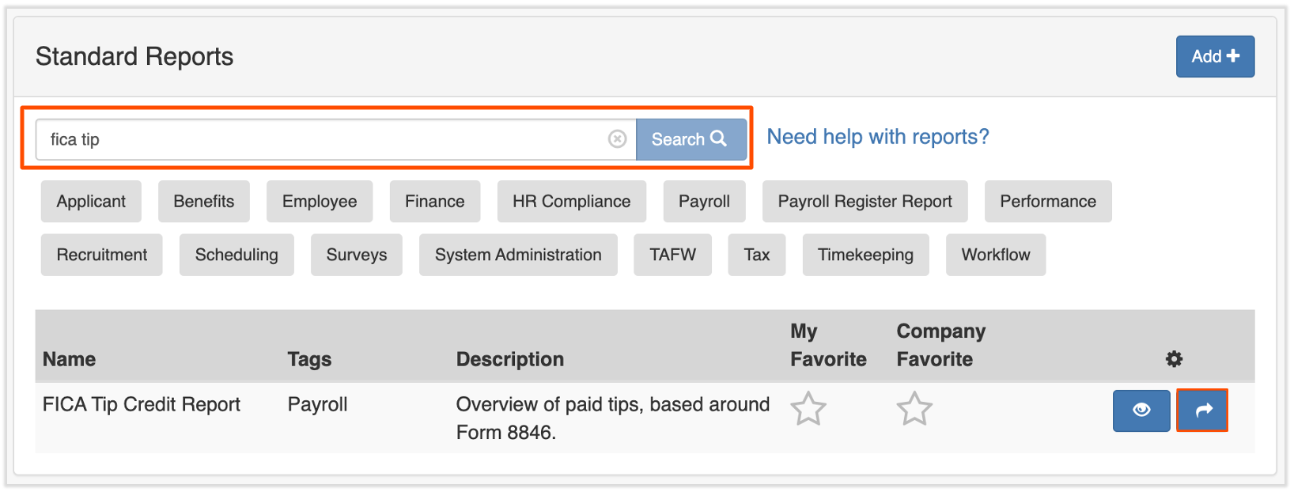1294x492 pixels.
Task: Select the Scheduling tag filter
Action: (236, 255)
